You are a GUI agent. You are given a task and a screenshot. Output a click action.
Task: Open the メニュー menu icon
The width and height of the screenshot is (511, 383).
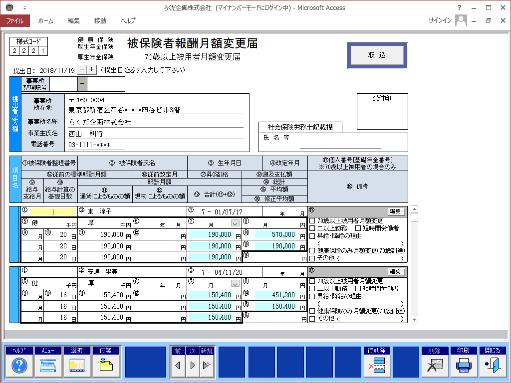click(48, 366)
